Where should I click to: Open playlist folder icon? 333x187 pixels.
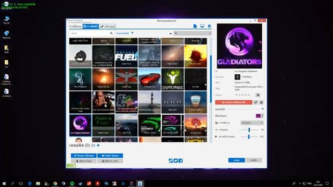pyautogui.click(x=93, y=145)
